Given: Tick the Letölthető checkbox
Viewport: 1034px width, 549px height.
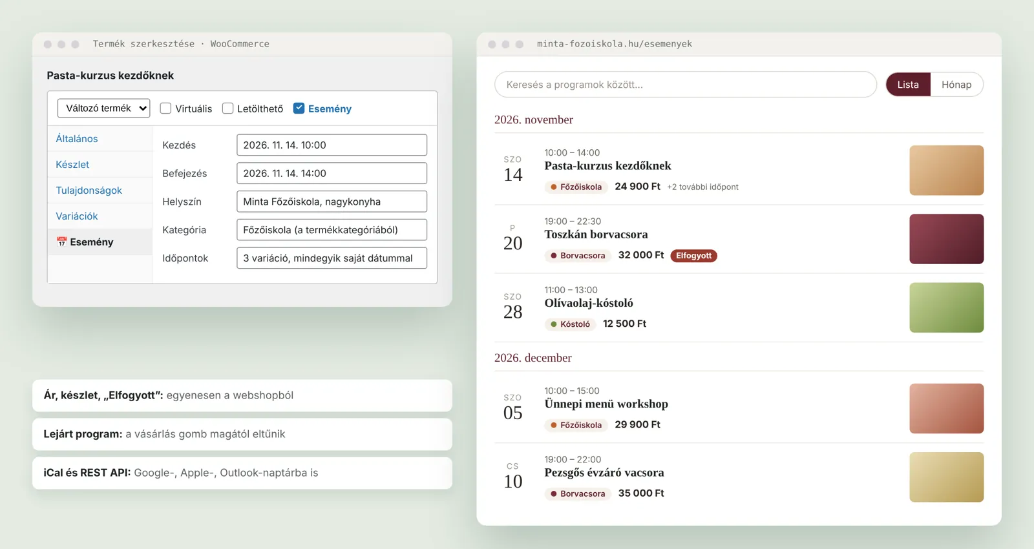Looking at the screenshot, I should click(227, 109).
